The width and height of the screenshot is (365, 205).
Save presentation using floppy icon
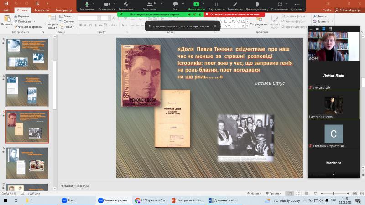pyautogui.click(x=6, y=3)
